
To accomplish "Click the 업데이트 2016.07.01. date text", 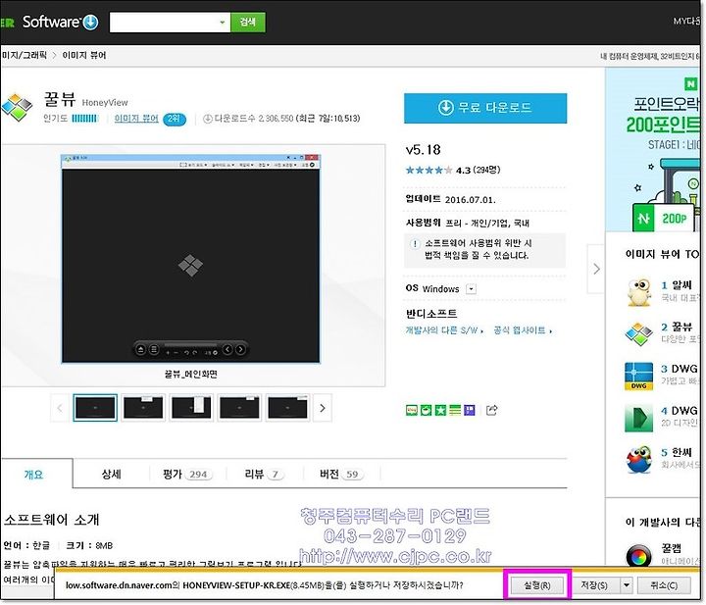I will pyautogui.click(x=450, y=199).
